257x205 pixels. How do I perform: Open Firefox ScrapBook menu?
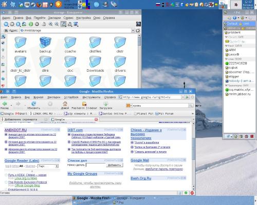[x=71, y=97]
